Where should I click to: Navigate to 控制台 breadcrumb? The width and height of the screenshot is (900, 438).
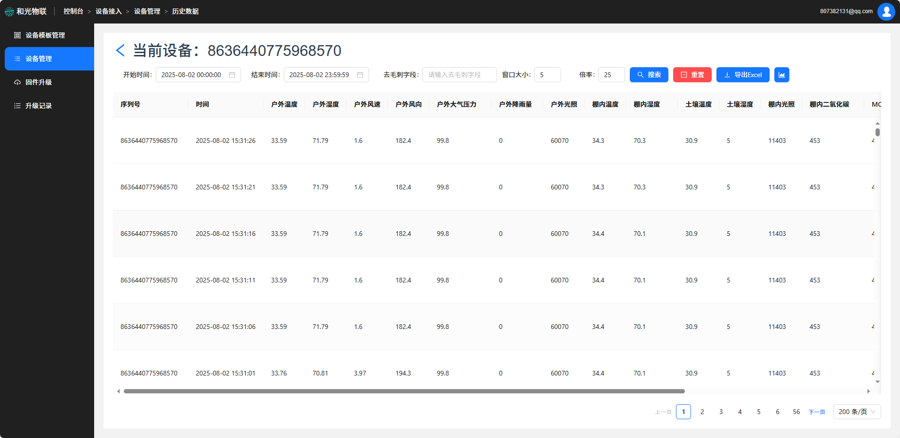coord(73,11)
